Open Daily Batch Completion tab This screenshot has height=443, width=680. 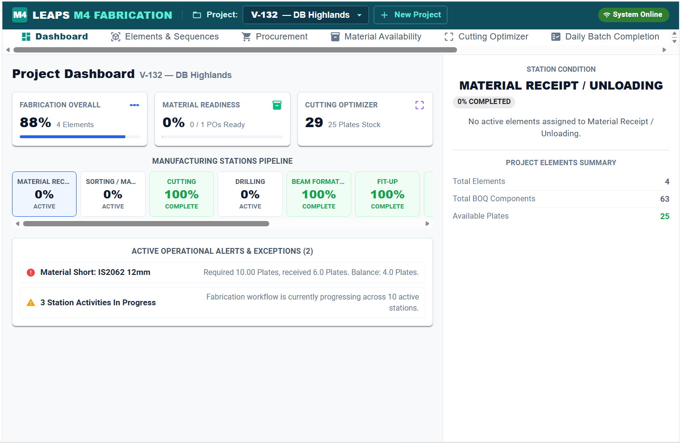(605, 37)
